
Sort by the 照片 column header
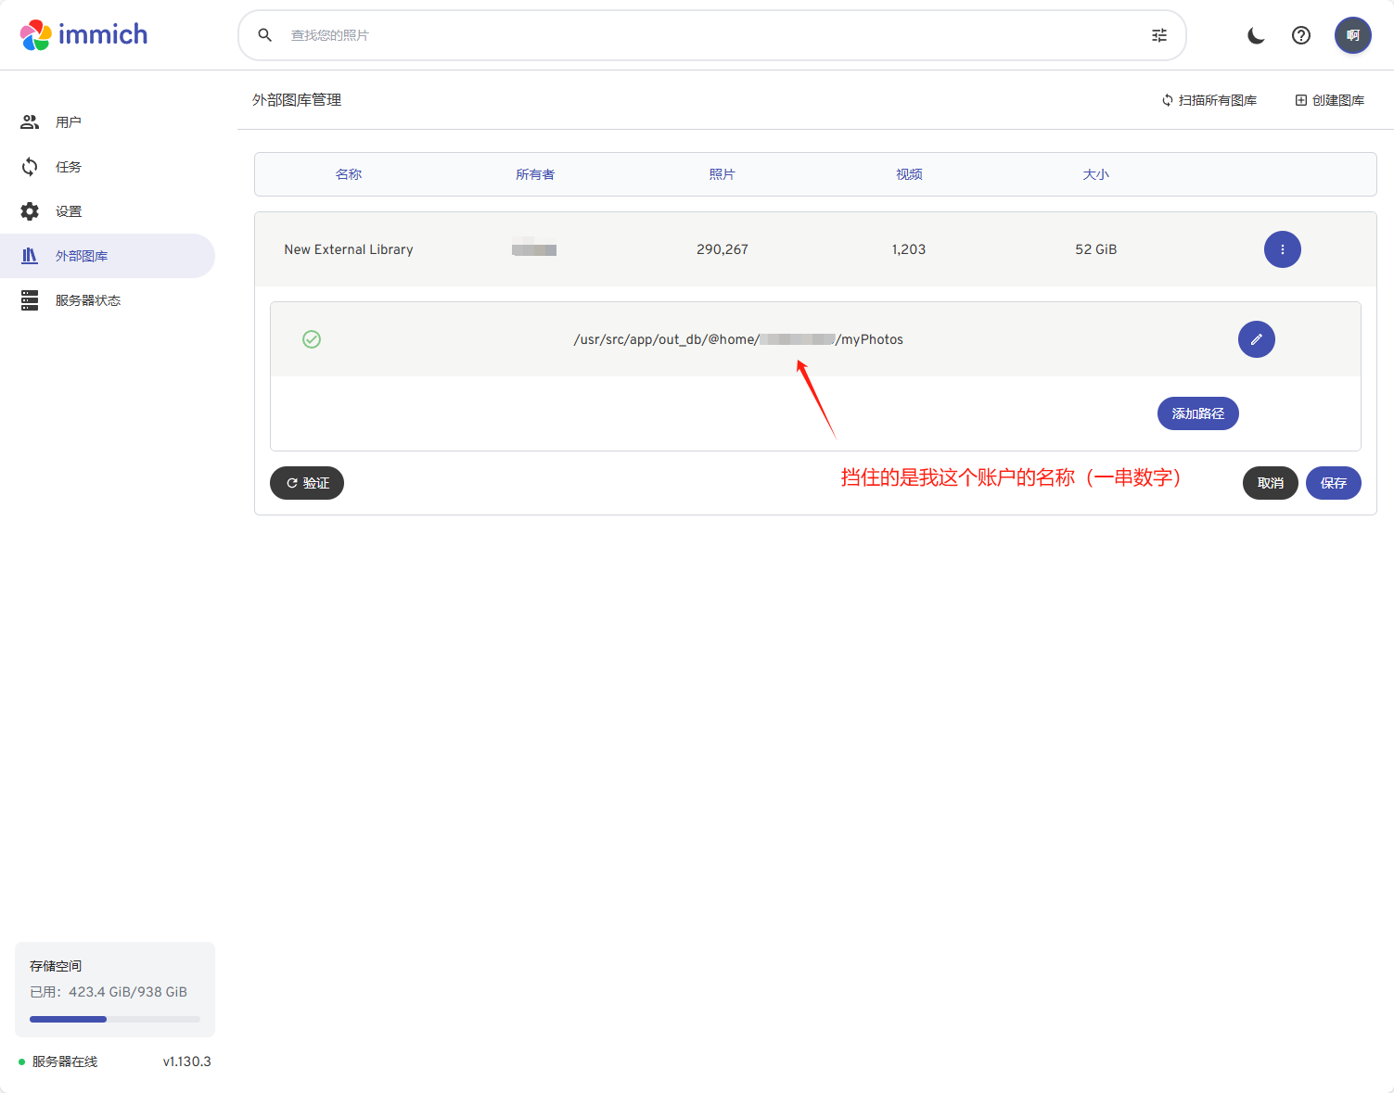coord(723,173)
